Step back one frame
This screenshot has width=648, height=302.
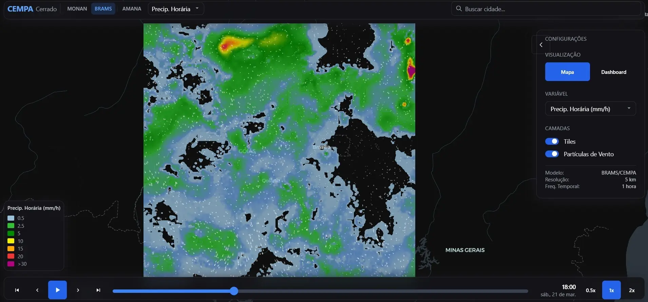[x=37, y=290]
